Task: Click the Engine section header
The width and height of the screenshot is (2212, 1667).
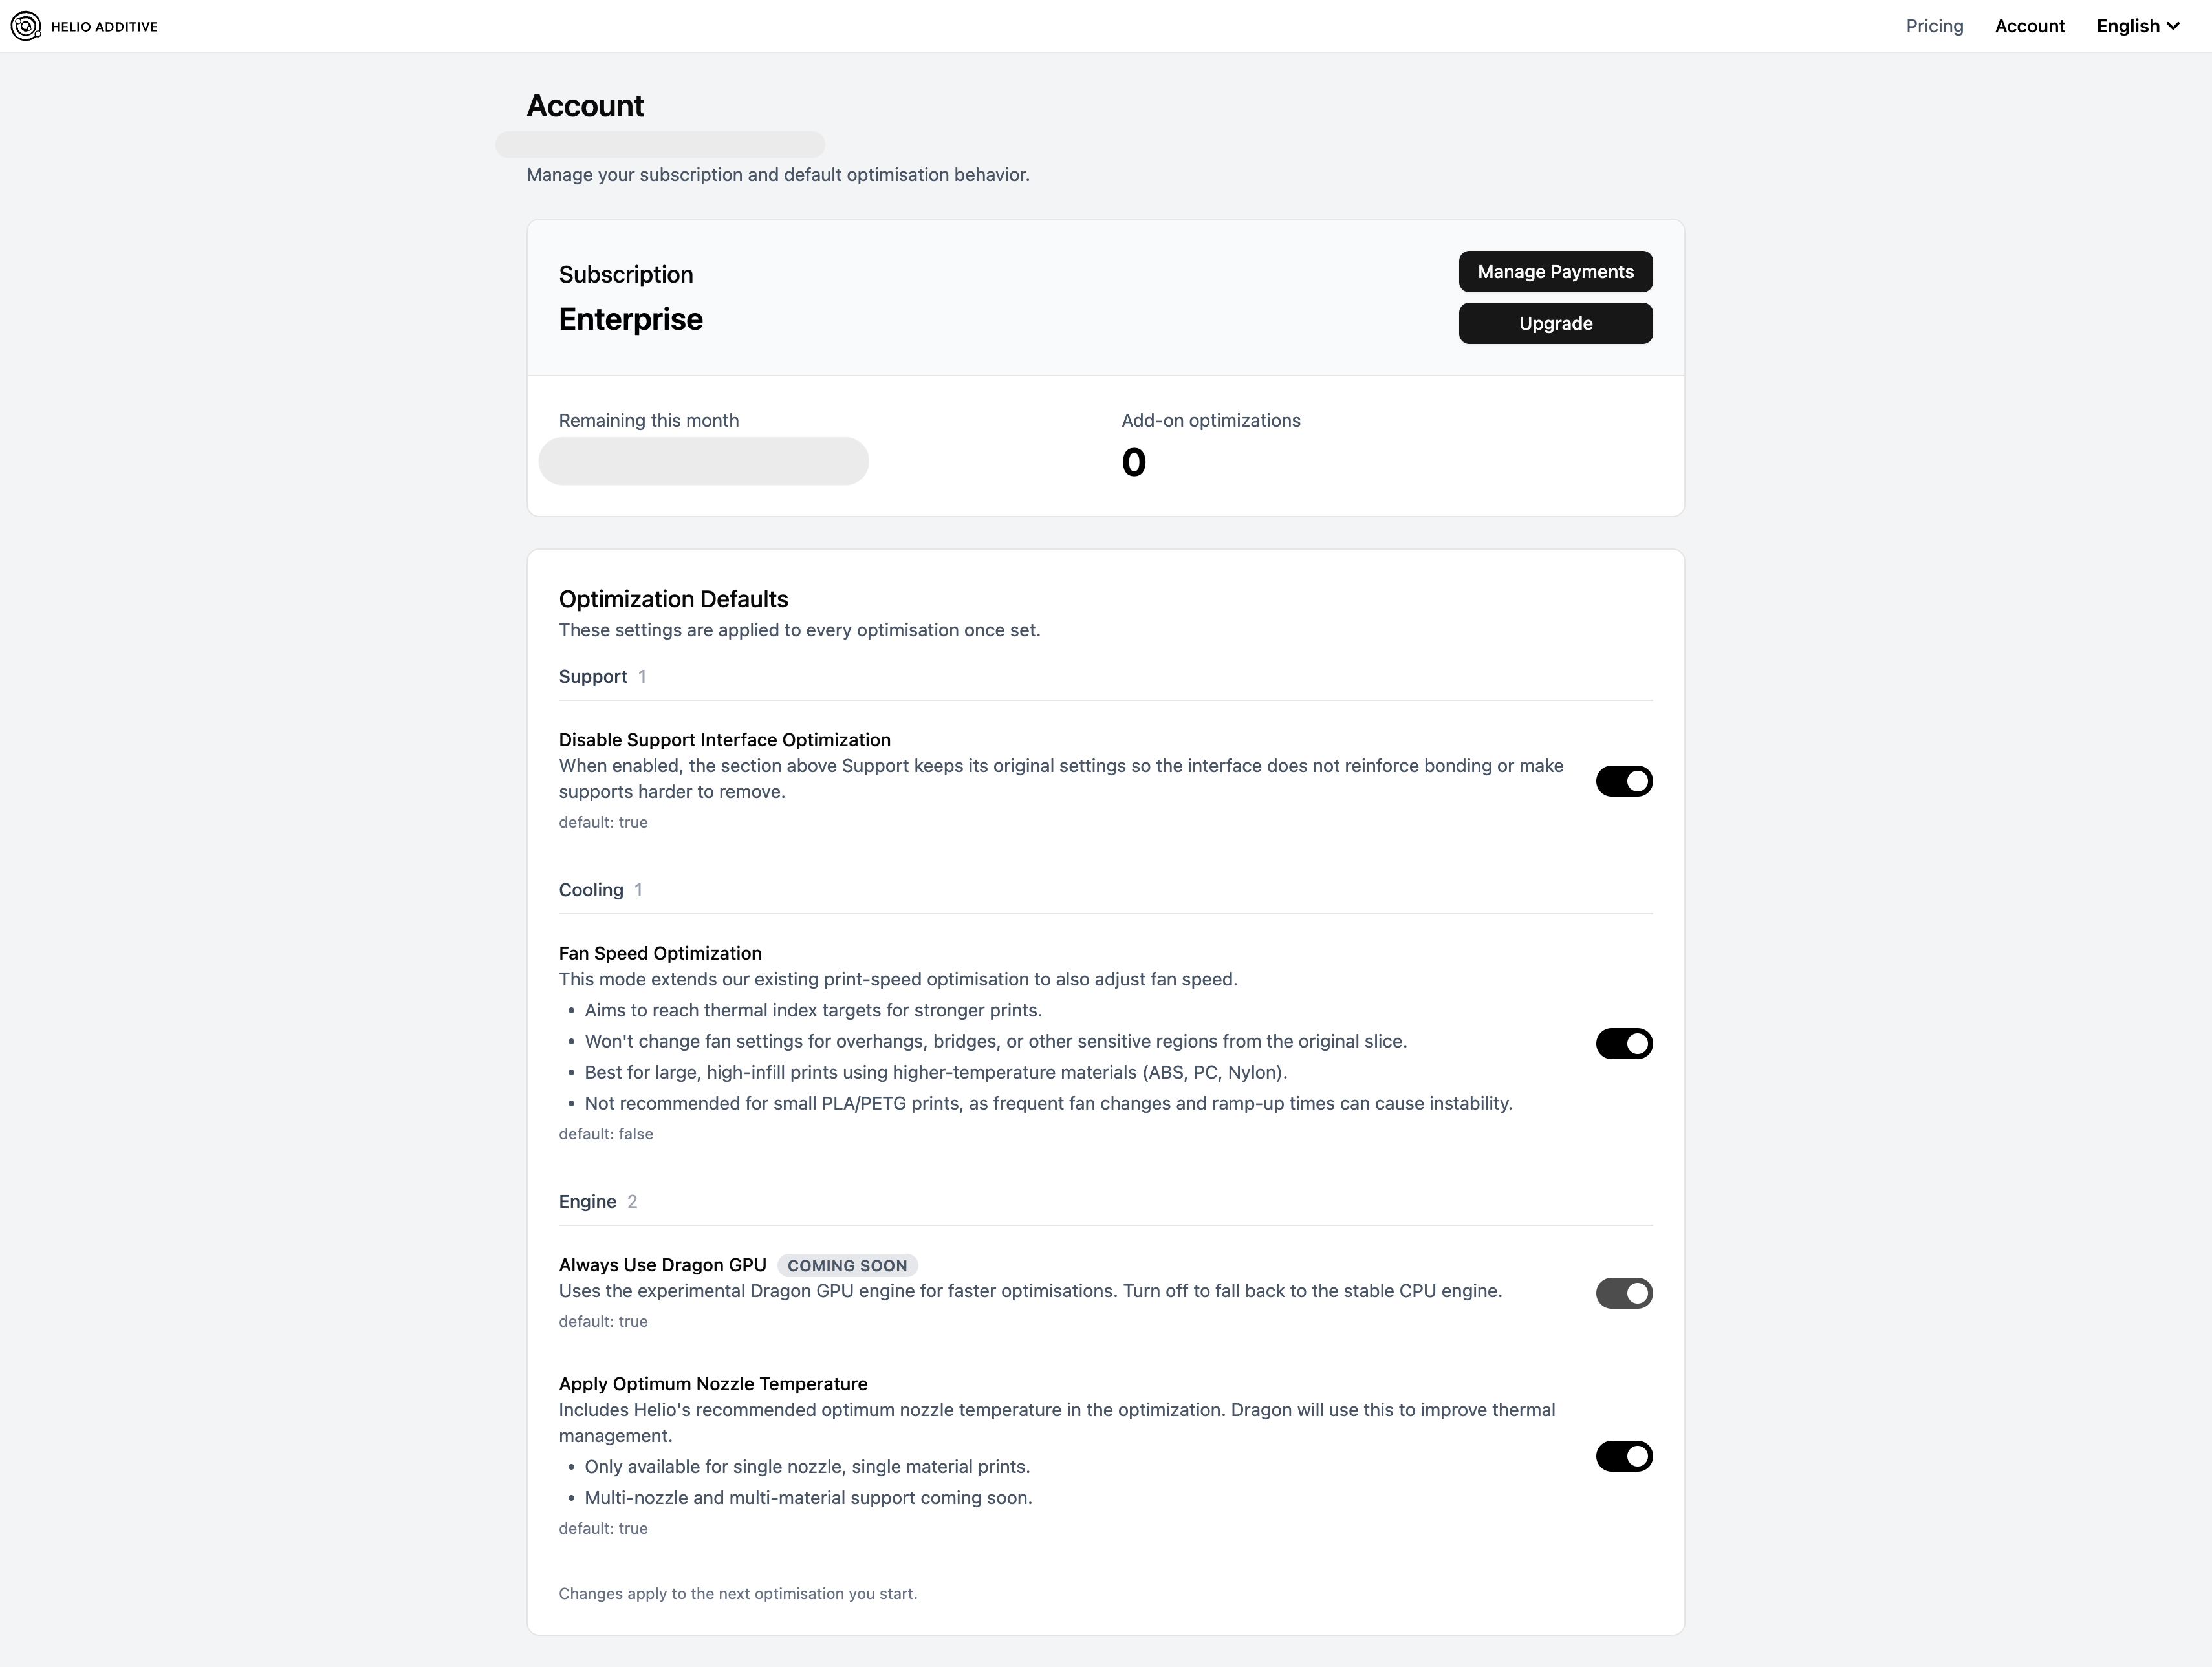Action: [x=587, y=1202]
